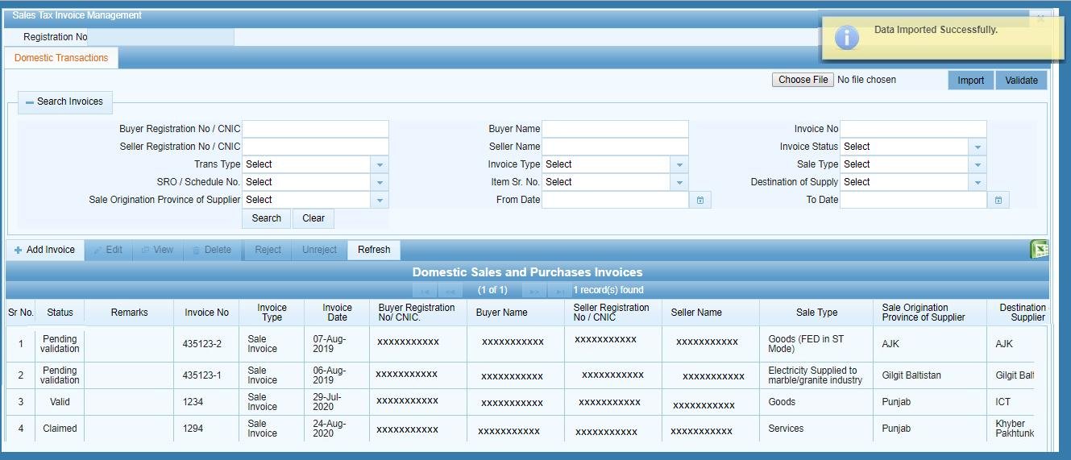The image size is (1071, 460).
Task: Focus the Registration No field
Action: [x=160, y=37]
